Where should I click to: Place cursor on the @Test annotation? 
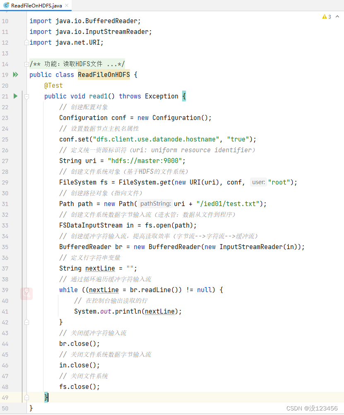[53, 85]
